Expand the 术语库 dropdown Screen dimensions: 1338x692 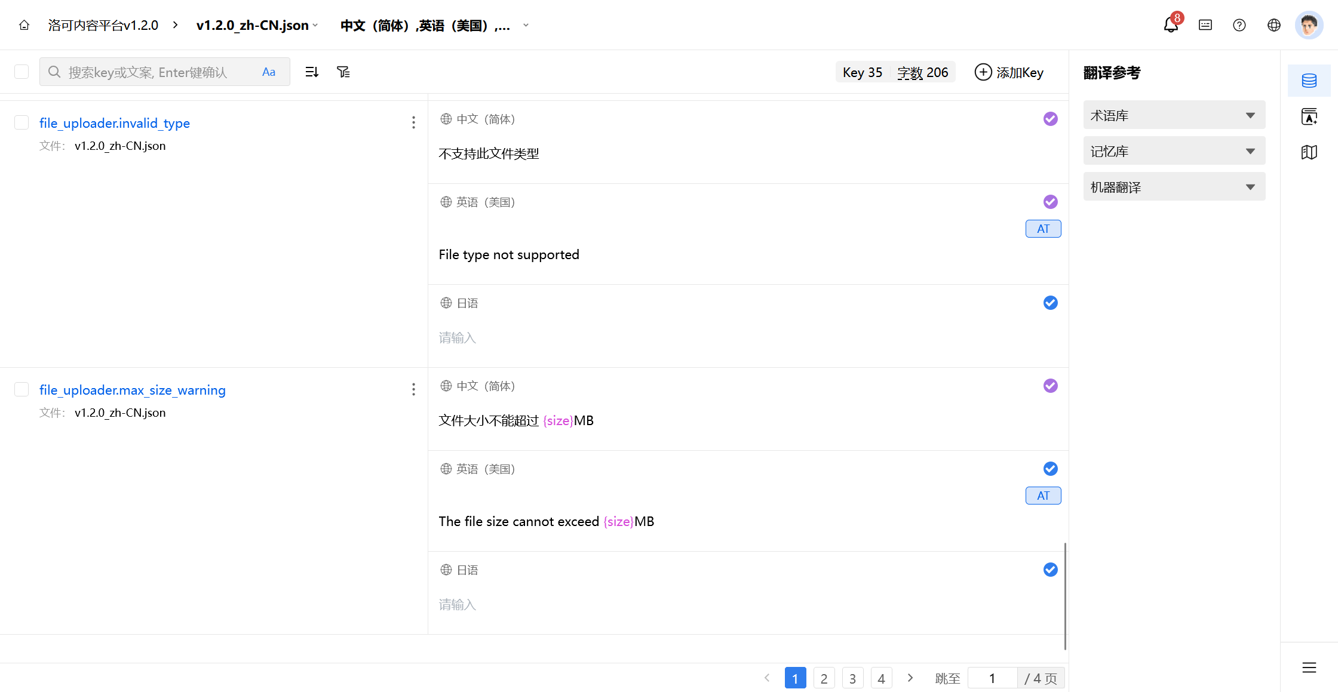tap(1174, 115)
